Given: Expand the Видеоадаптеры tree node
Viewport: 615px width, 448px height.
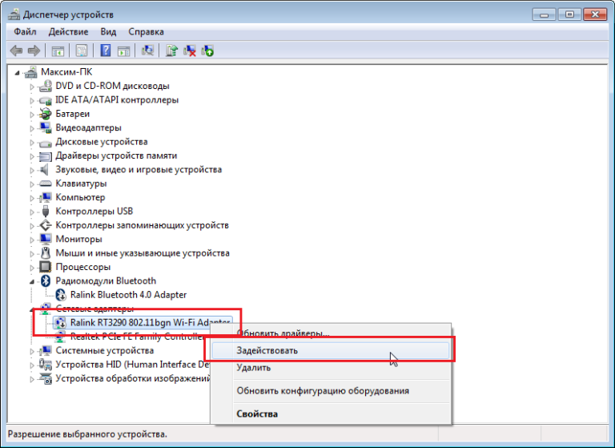Looking at the screenshot, I should click(33, 128).
